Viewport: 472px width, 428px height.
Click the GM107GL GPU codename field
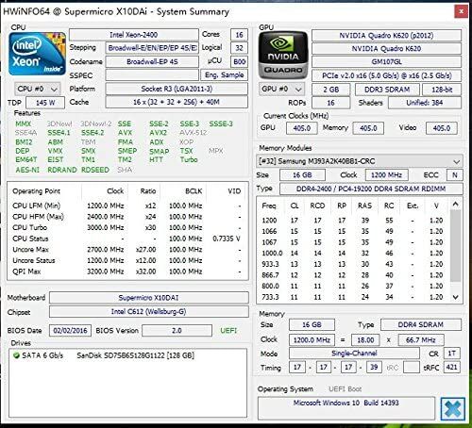(x=386, y=62)
